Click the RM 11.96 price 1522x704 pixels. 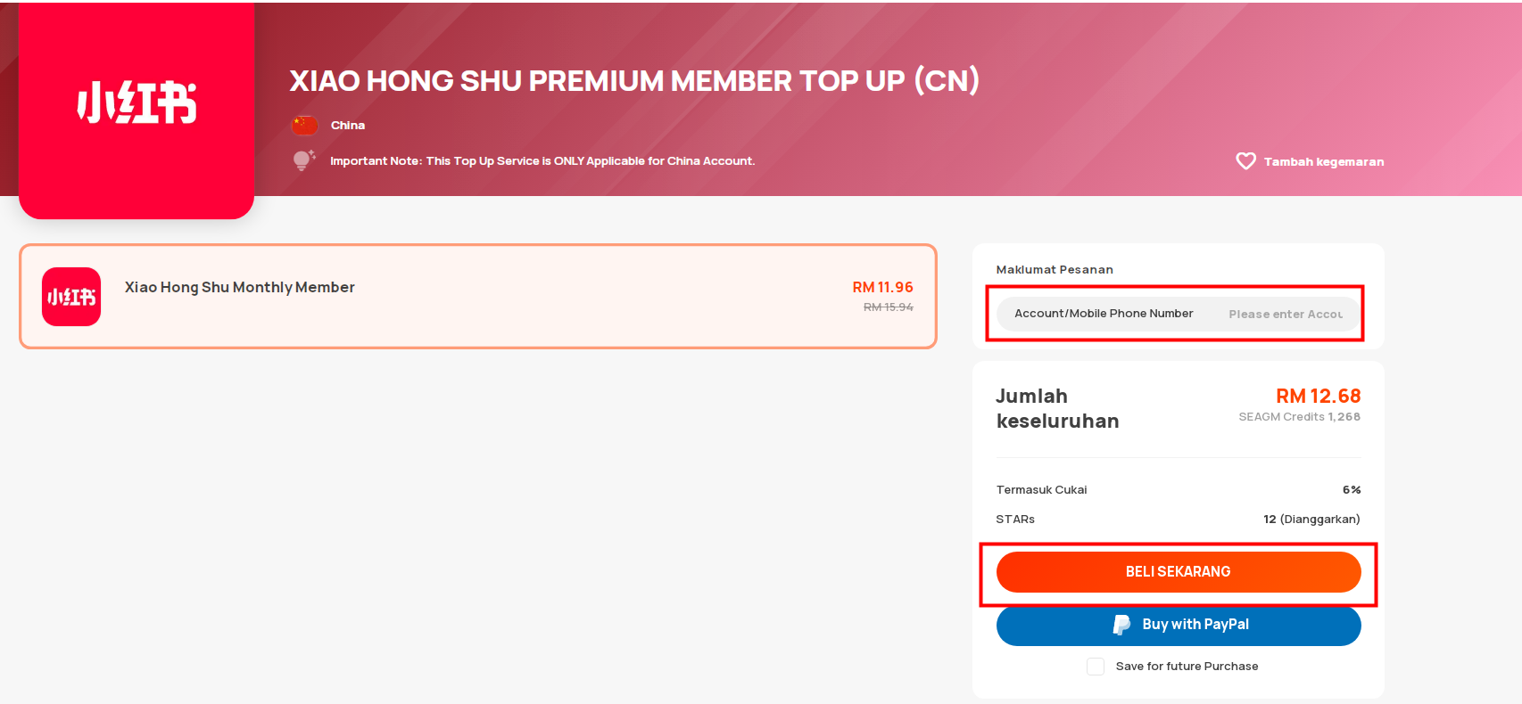click(882, 287)
